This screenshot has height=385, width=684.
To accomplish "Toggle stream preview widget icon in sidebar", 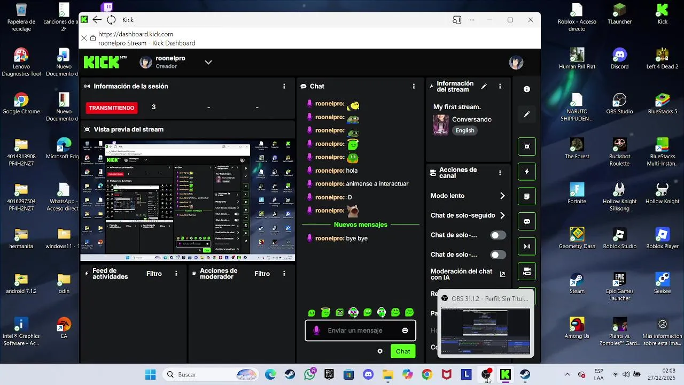I will [527, 147].
